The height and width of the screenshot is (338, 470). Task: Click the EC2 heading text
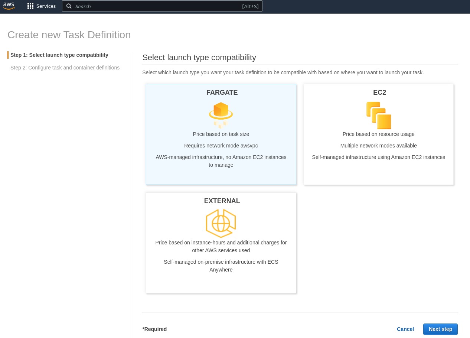click(379, 92)
